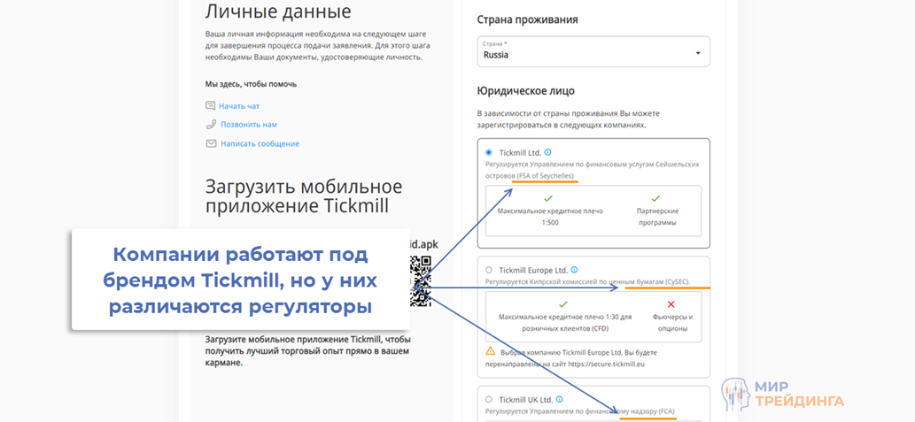915x422 pixels.
Task: Click the warning triangle icon under Tickmill Europe
Action: pos(490,351)
